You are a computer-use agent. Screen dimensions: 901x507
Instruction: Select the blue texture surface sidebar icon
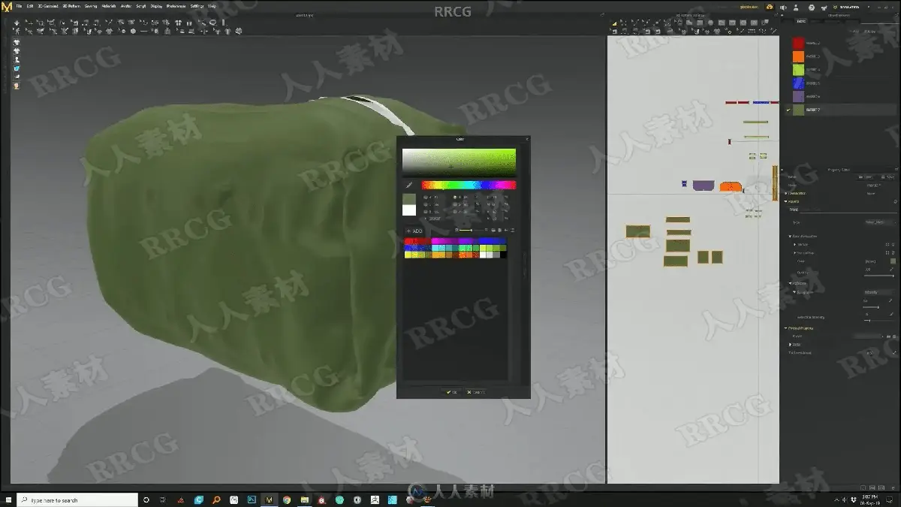[x=17, y=68]
